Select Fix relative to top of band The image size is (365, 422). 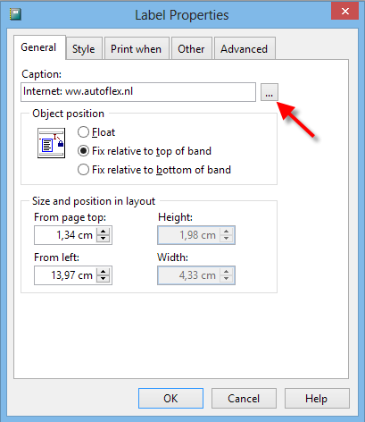pos(83,151)
